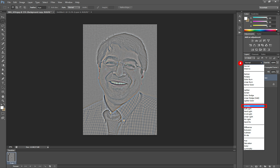The image size is (280, 168).
Task: Toggle the smart objects filter
Action: point(274,58)
